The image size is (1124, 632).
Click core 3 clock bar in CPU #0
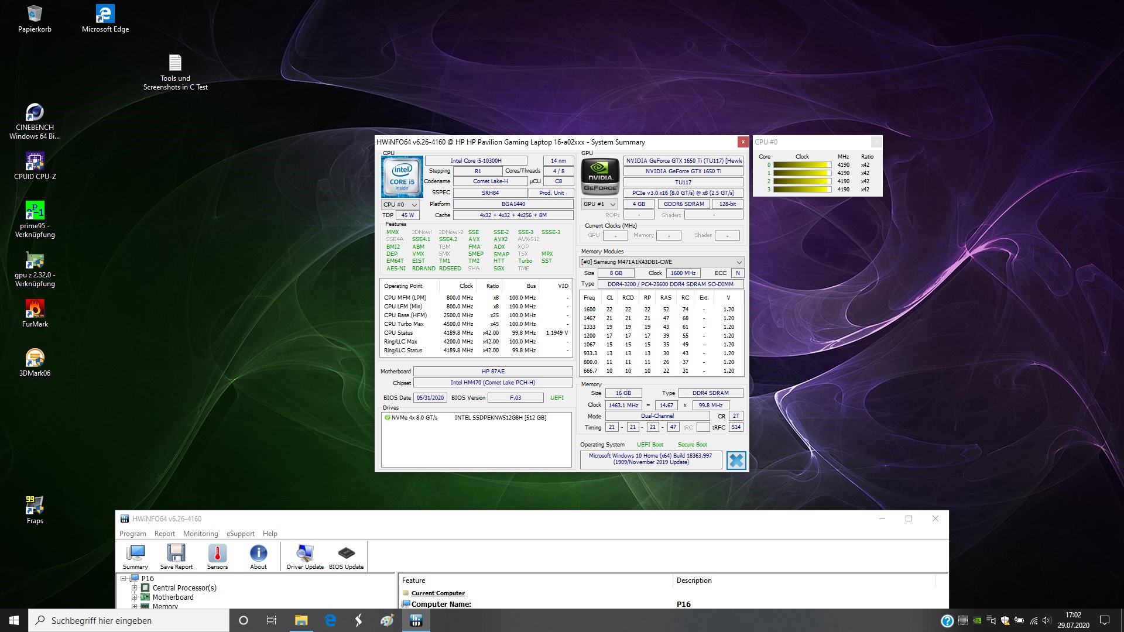click(x=802, y=190)
